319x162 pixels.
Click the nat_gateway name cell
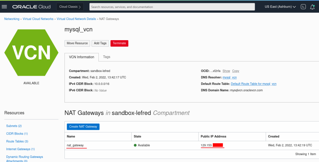[x=75, y=145]
